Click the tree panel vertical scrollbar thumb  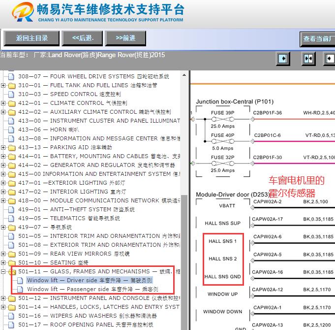184,262
